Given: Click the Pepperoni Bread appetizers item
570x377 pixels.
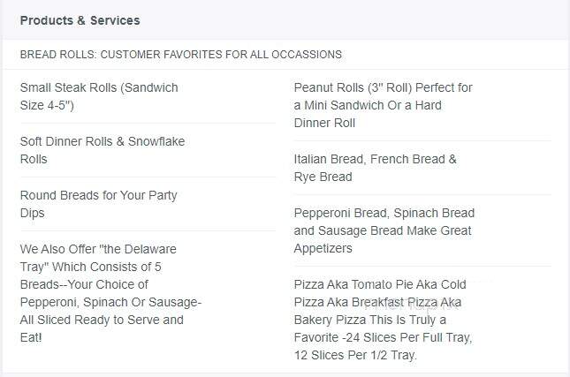Looking at the screenshot, I should pos(384,230).
